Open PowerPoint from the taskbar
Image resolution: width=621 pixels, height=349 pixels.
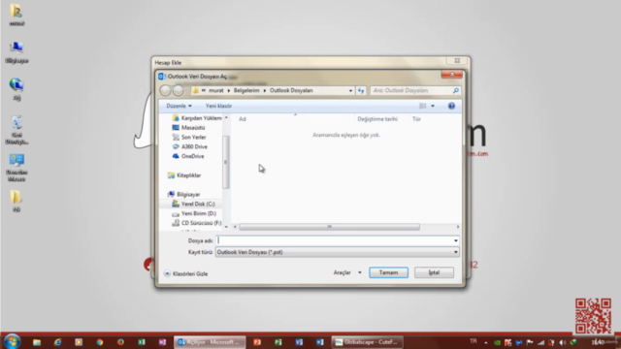[x=257, y=342]
